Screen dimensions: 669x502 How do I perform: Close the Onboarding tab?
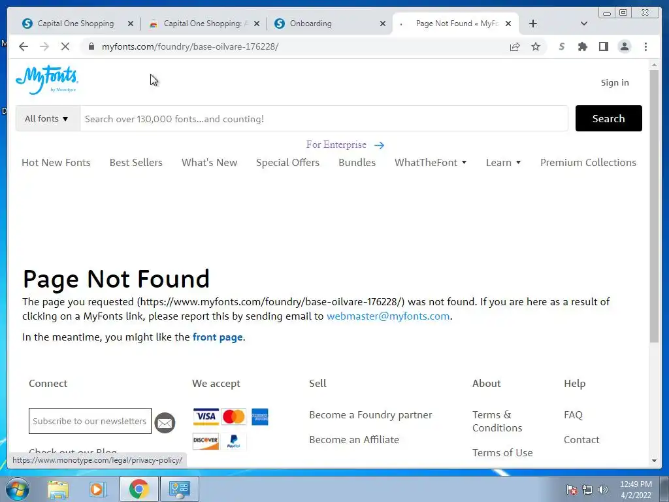tap(383, 24)
